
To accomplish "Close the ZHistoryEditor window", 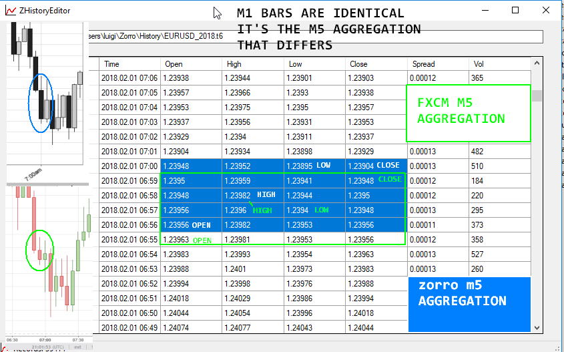I will tap(546, 10).
